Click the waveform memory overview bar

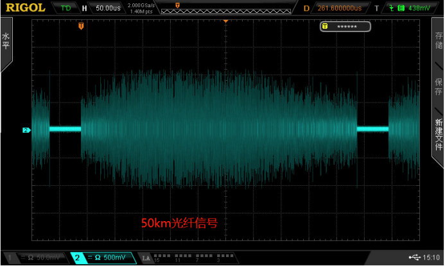tap(225, 11)
